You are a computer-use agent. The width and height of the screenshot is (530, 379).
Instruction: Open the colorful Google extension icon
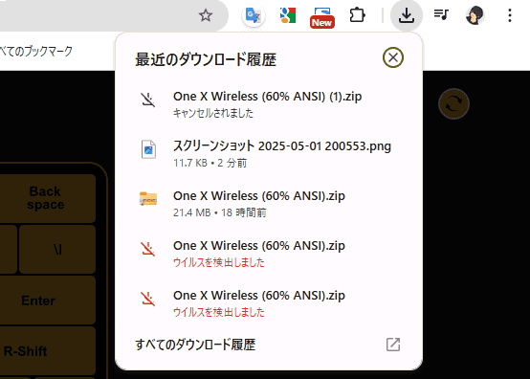tap(288, 15)
